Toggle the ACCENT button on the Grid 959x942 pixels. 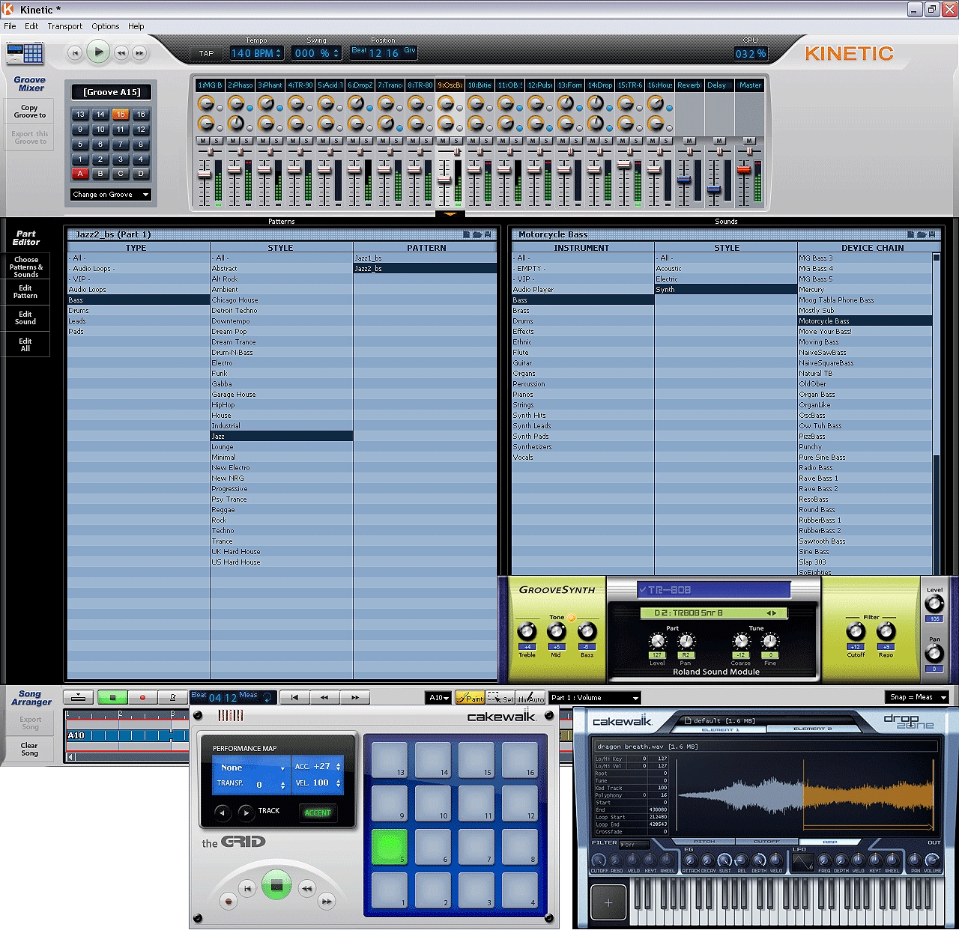pyautogui.click(x=318, y=812)
